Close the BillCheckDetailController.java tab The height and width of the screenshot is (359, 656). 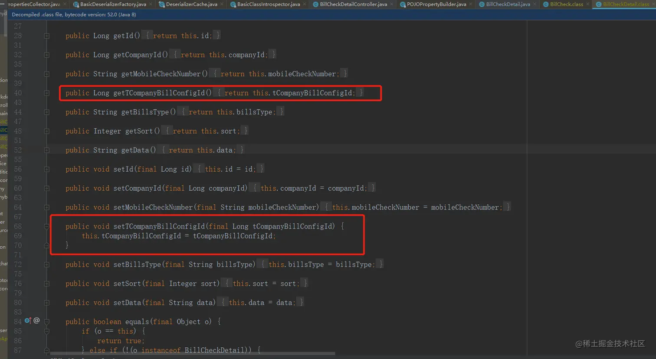pos(392,4)
